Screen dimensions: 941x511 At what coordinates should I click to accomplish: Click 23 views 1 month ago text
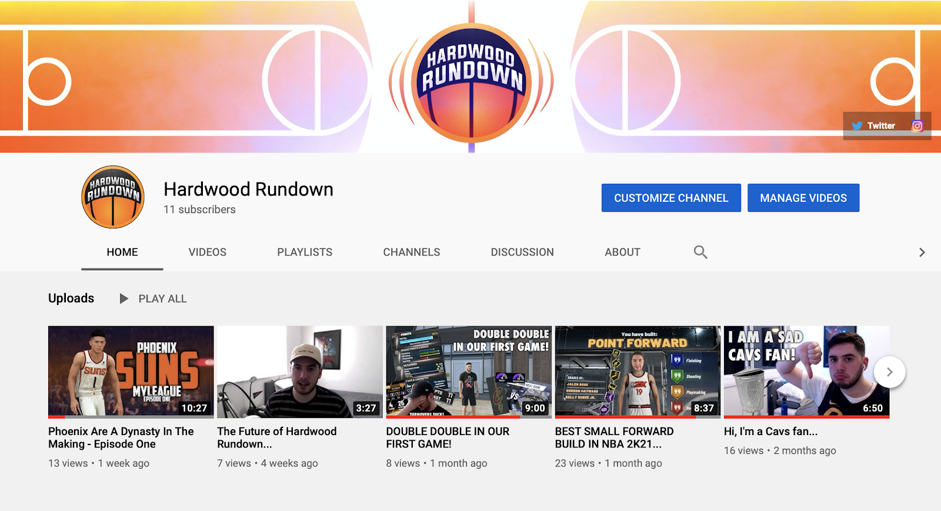609,463
